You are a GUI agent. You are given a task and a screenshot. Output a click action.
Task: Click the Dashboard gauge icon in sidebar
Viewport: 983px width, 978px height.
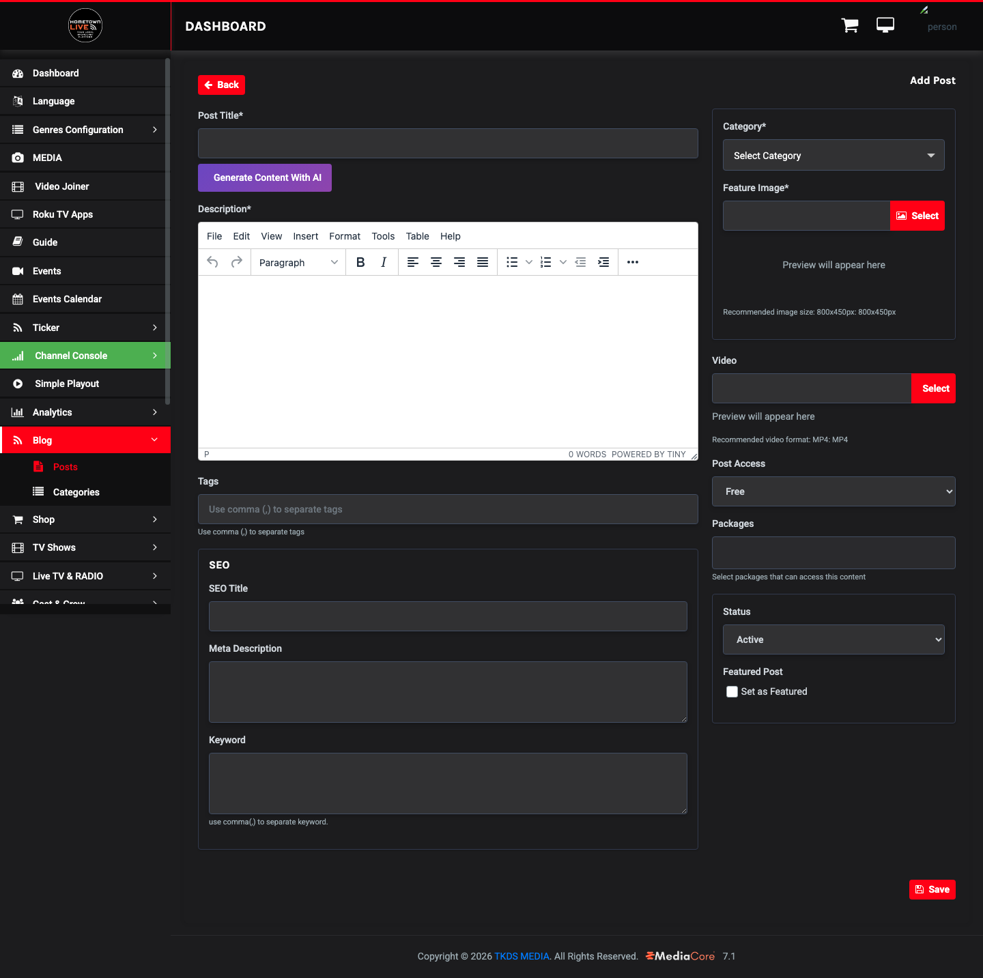(18, 73)
